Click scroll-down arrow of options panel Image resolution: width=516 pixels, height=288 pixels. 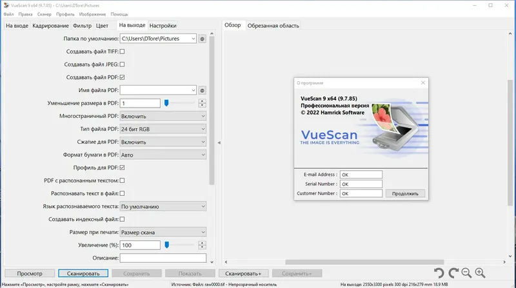tap(212, 262)
